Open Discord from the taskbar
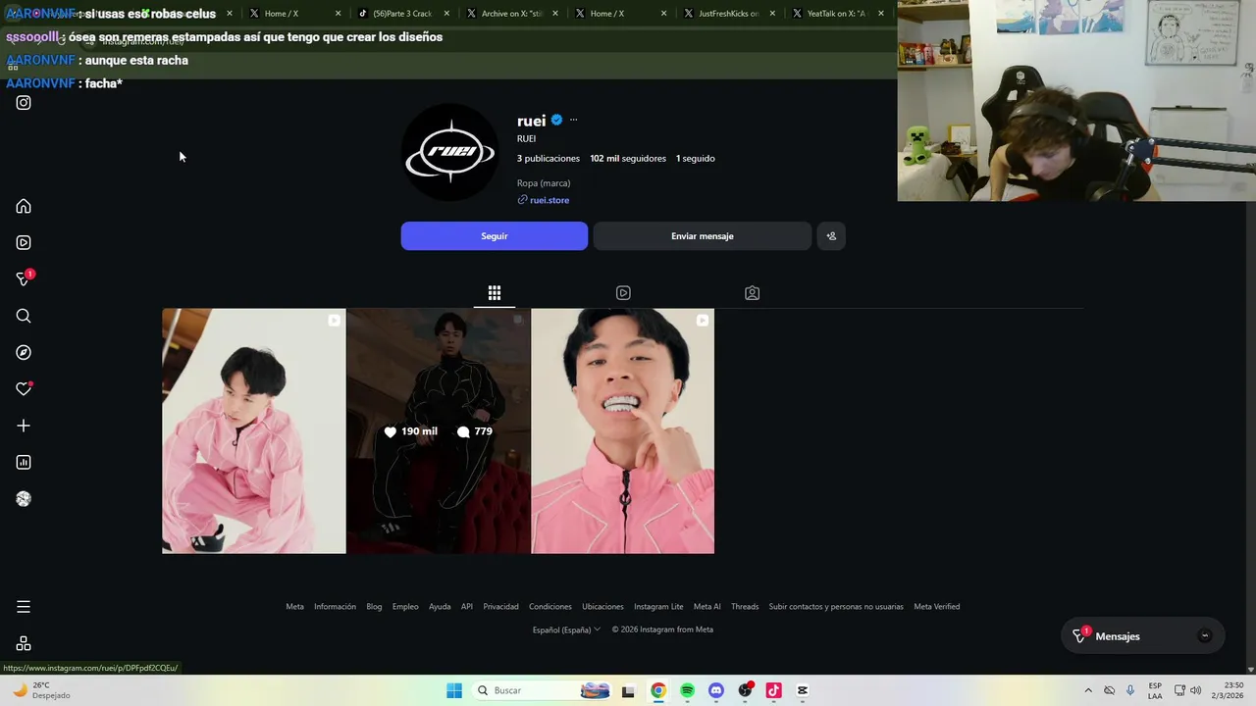 [716, 690]
